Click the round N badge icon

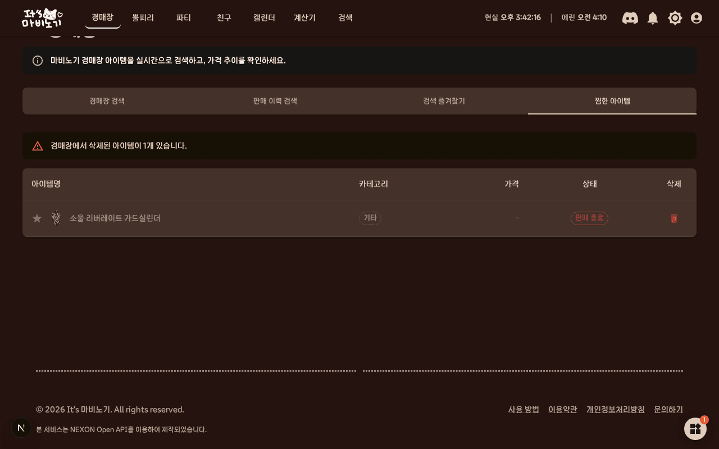pos(21,428)
